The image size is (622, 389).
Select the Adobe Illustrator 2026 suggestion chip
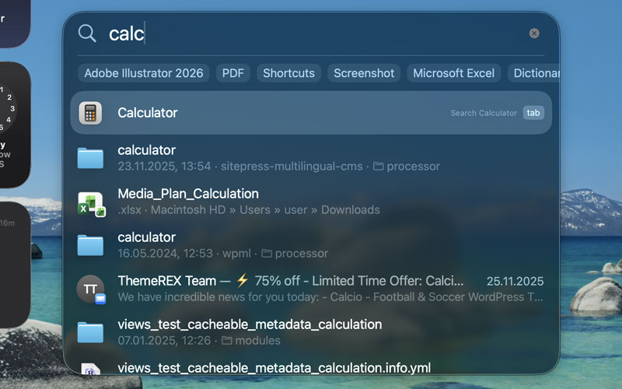click(144, 73)
